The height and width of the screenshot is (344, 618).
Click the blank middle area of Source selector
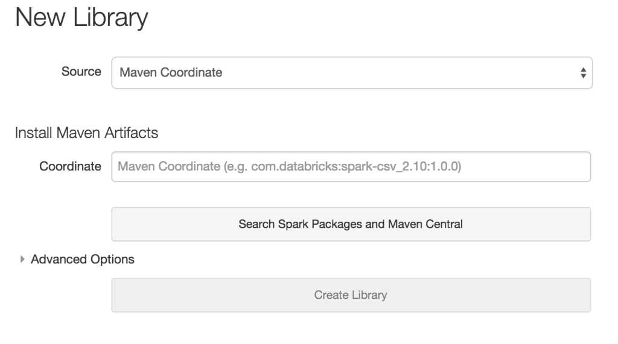392,73
